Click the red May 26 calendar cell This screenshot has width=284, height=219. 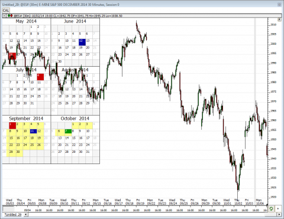click(x=12, y=56)
